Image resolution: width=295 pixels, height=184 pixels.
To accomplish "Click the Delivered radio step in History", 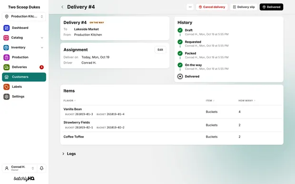I will [180, 76].
